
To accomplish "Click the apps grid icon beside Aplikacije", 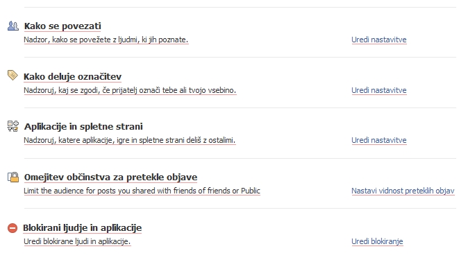I will 13,126.
